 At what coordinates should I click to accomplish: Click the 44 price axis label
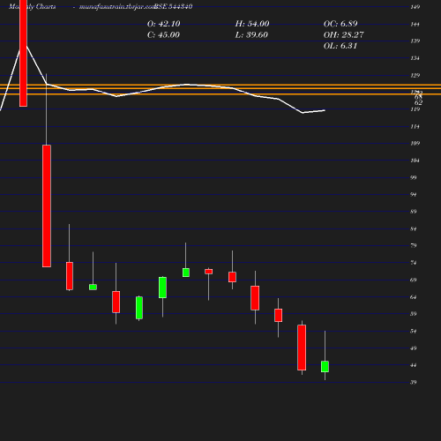coord(414,365)
